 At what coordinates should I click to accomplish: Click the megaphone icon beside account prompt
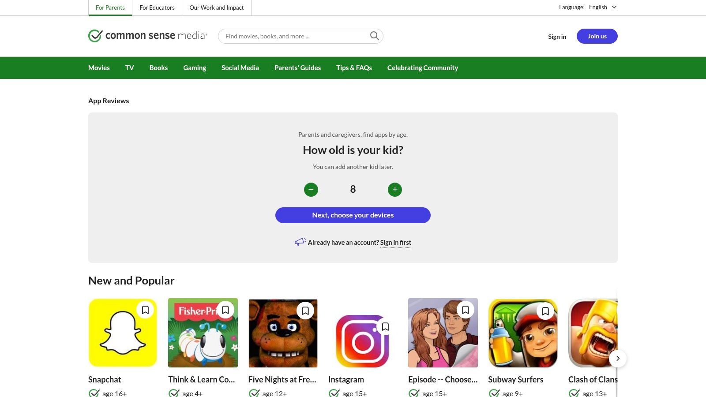tap(300, 242)
